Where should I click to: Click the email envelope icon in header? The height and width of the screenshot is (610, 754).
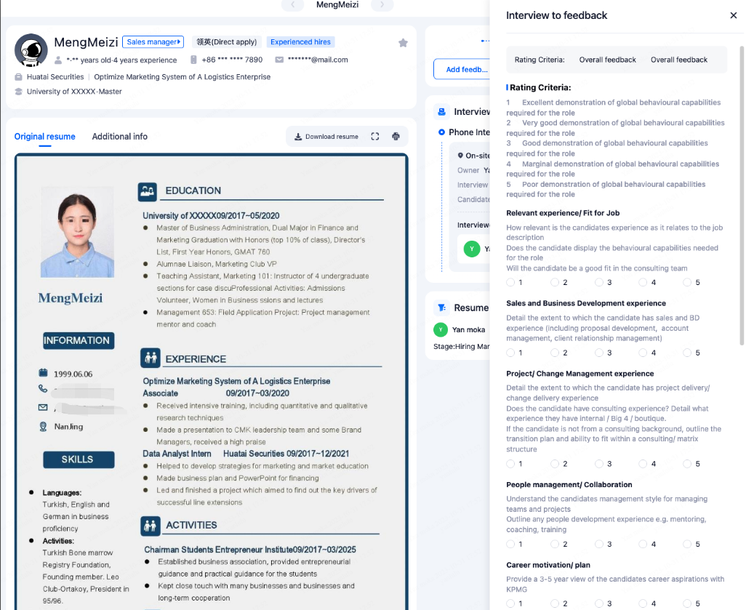click(279, 60)
